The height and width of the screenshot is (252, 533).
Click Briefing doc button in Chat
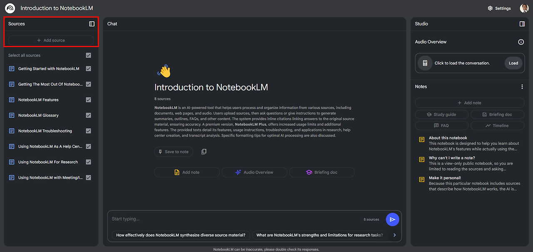[322, 172]
